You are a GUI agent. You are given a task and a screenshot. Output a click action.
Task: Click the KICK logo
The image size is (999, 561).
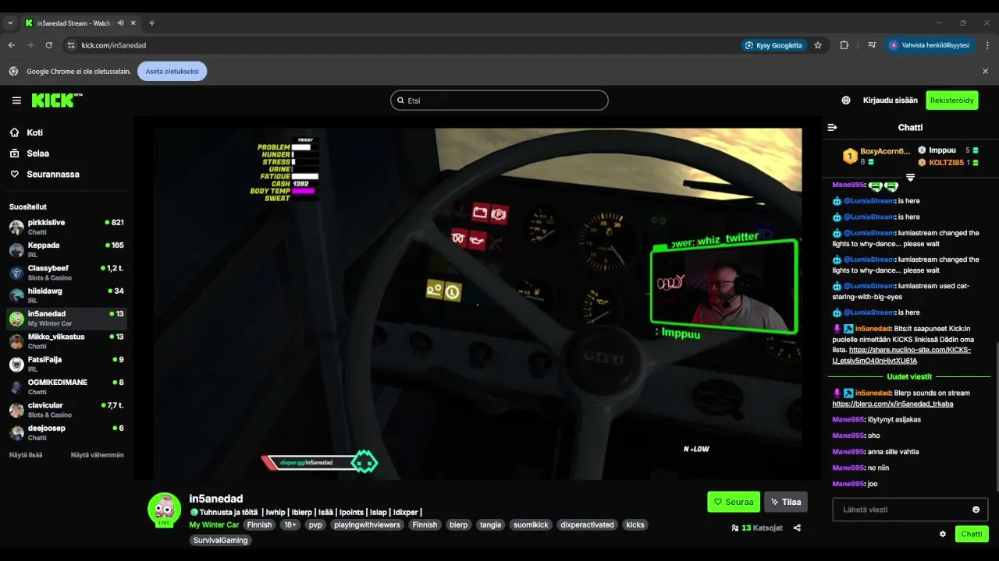[x=57, y=100]
